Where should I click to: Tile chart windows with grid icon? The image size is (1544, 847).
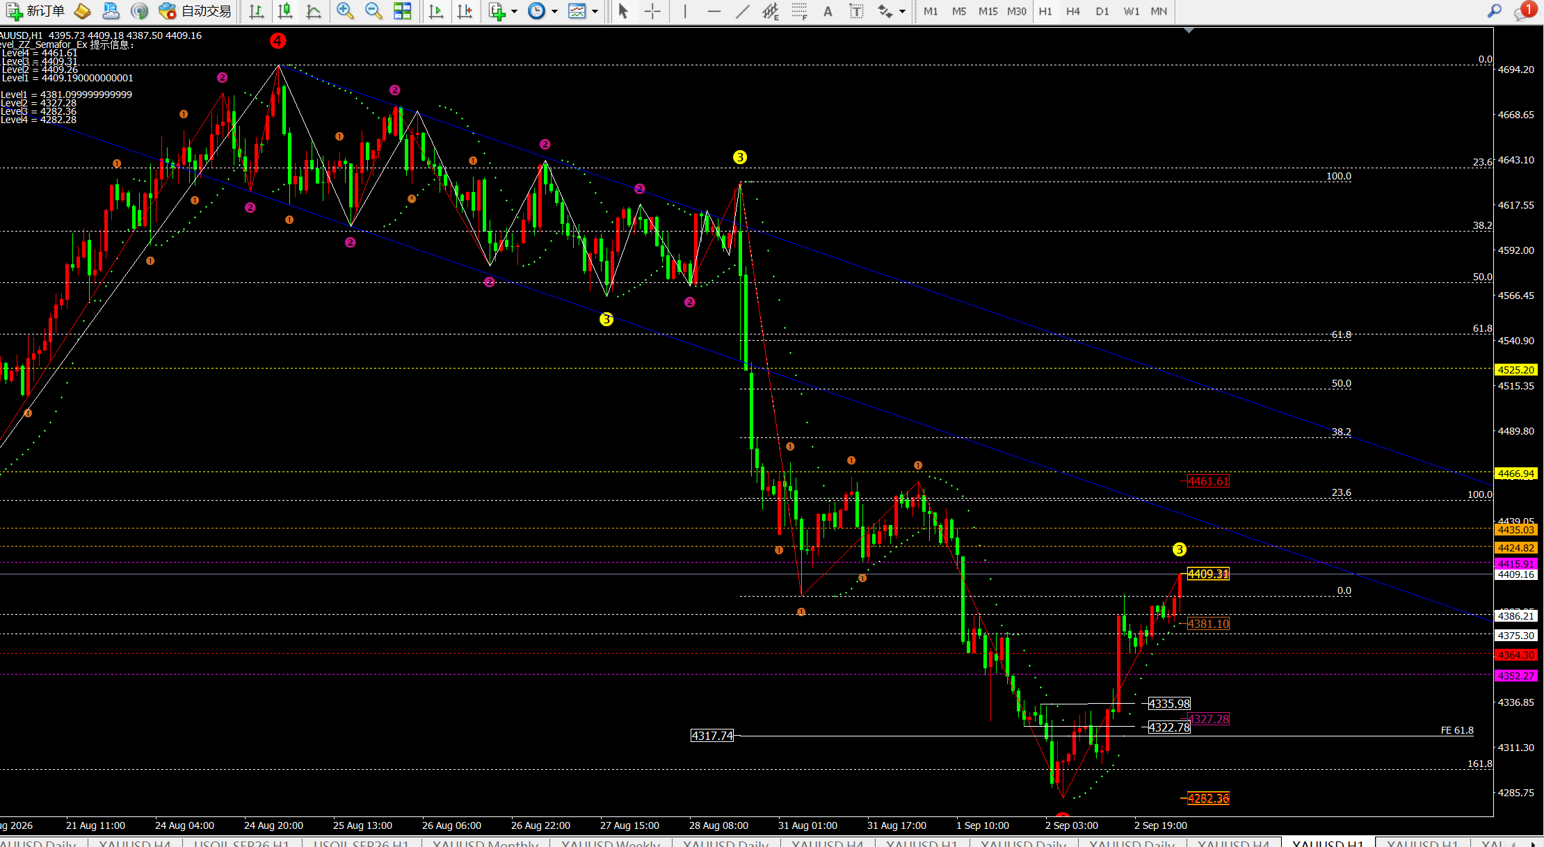coord(402,11)
